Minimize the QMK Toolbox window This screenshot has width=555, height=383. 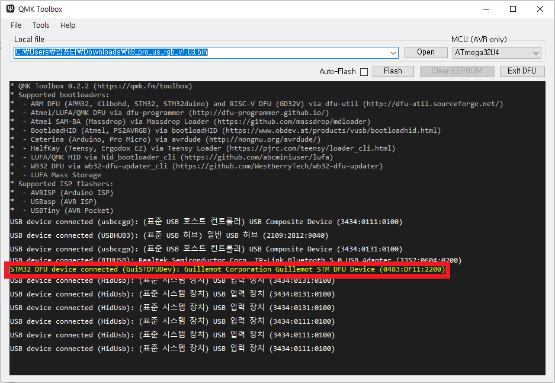click(x=486, y=9)
